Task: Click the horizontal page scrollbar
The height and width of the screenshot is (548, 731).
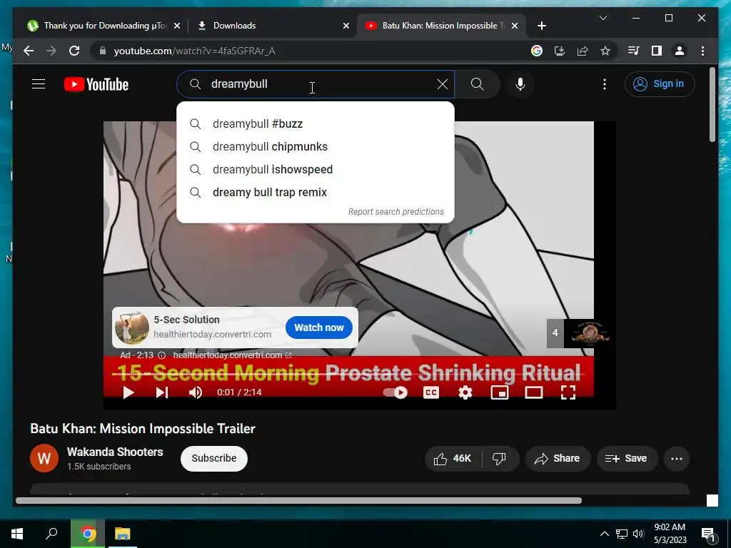Action: coord(298,500)
